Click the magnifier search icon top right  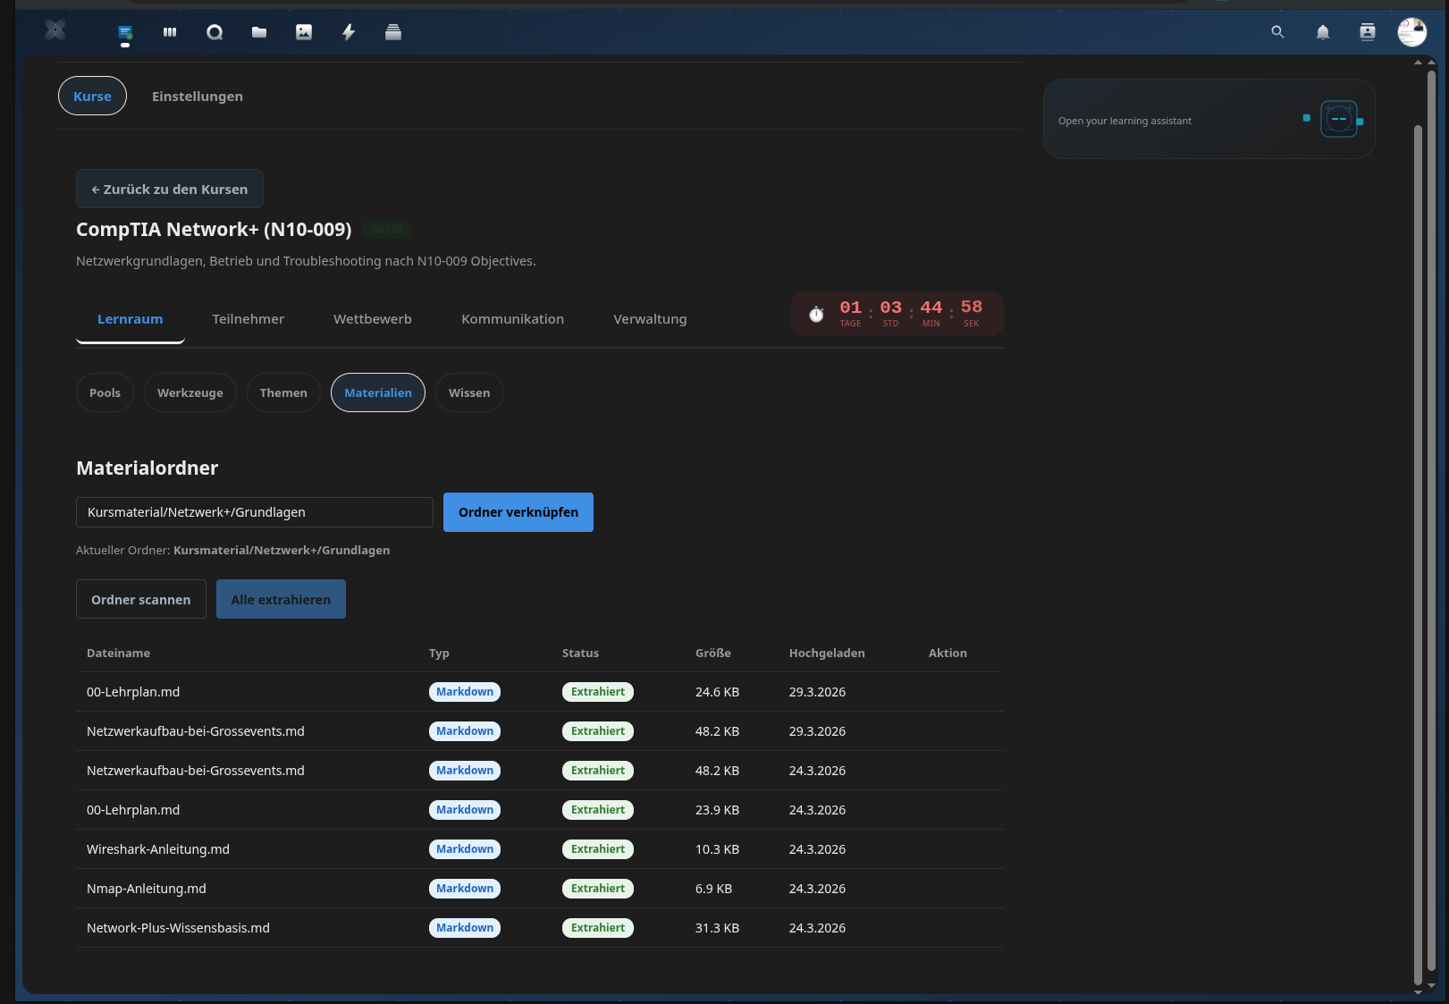pyautogui.click(x=1277, y=32)
